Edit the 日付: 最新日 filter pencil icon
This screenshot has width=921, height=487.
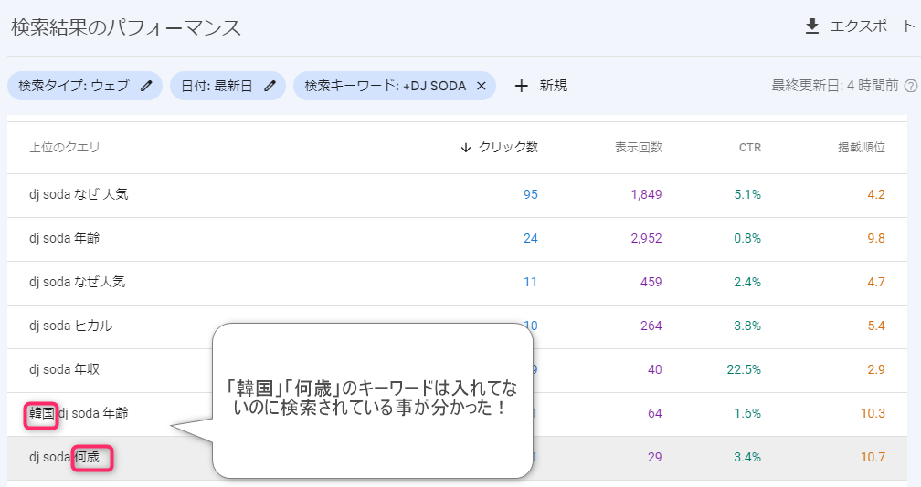(270, 86)
